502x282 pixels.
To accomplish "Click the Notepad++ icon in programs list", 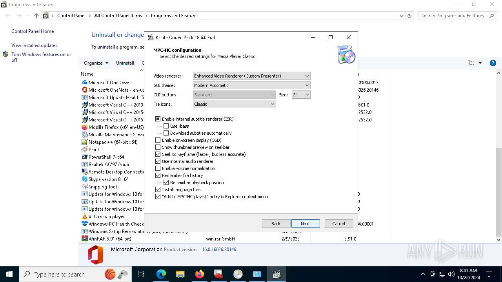I will [x=84, y=142].
